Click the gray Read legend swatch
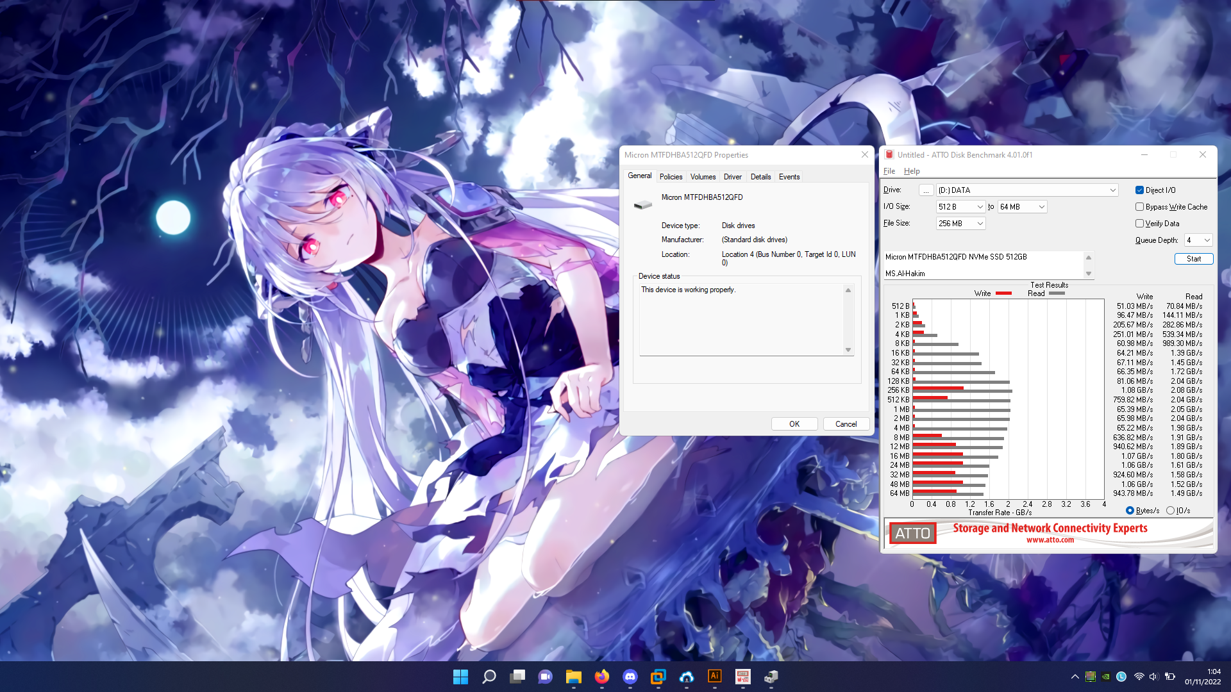 [1057, 293]
